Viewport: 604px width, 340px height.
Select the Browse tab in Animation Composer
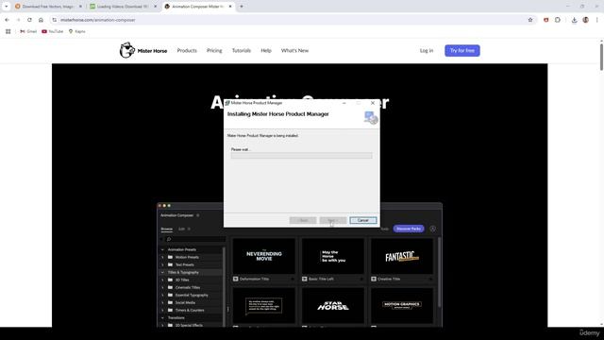coord(166,229)
